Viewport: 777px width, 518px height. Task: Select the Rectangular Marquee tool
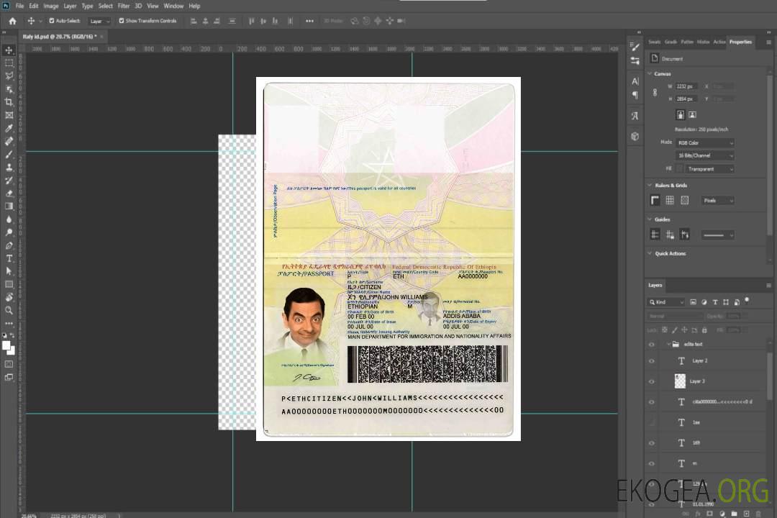coord(9,63)
